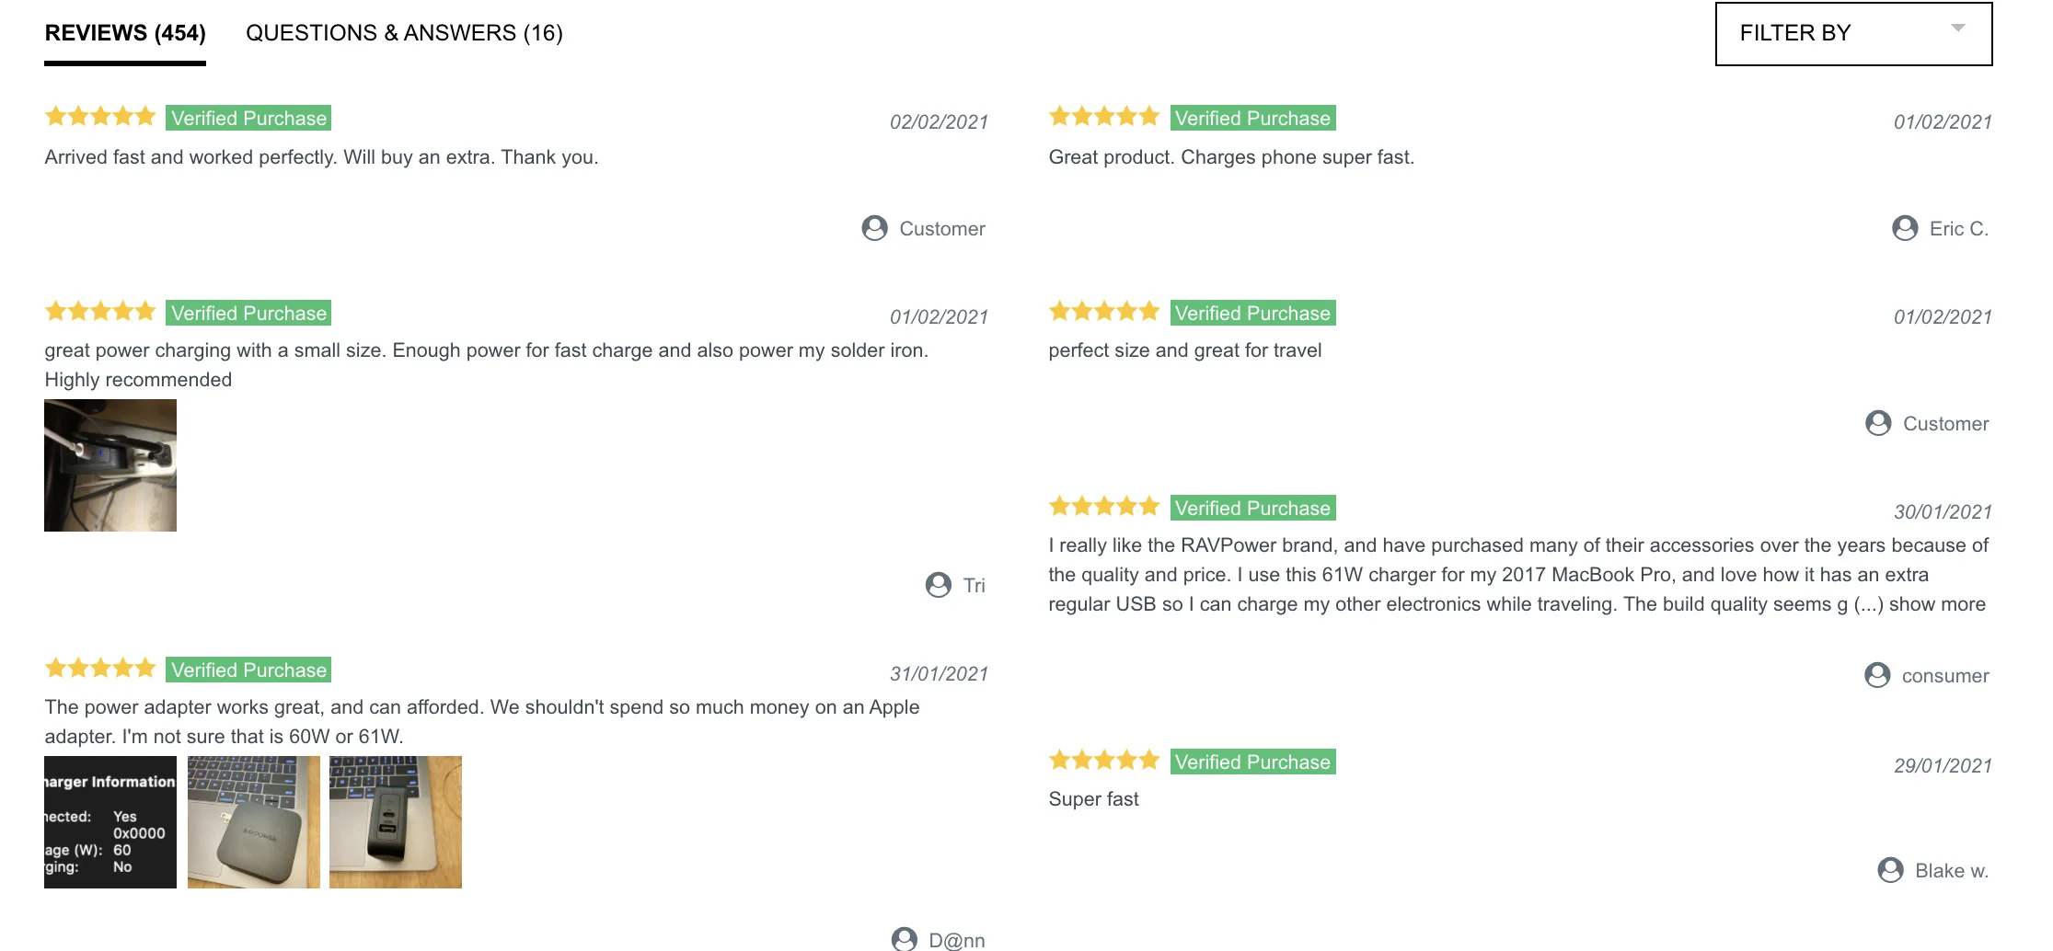The image size is (2053, 951).
Task: Click avatar icon for 'perfect size' review Customer
Action: [x=1878, y=423]
